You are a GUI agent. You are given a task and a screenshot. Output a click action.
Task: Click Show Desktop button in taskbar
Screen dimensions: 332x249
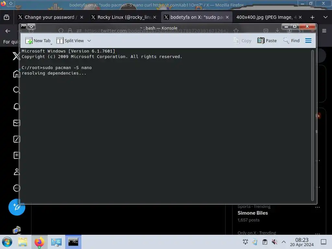pyautogui.click(x=323, y=242)
